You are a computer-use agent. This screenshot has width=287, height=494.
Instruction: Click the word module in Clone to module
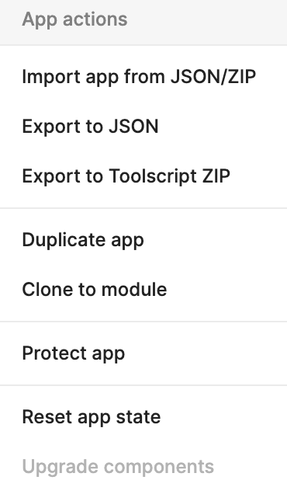coord(134,290)
